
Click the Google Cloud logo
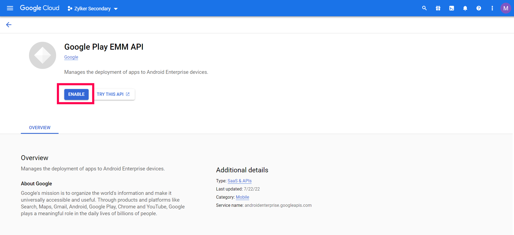[x=40, y=8]
